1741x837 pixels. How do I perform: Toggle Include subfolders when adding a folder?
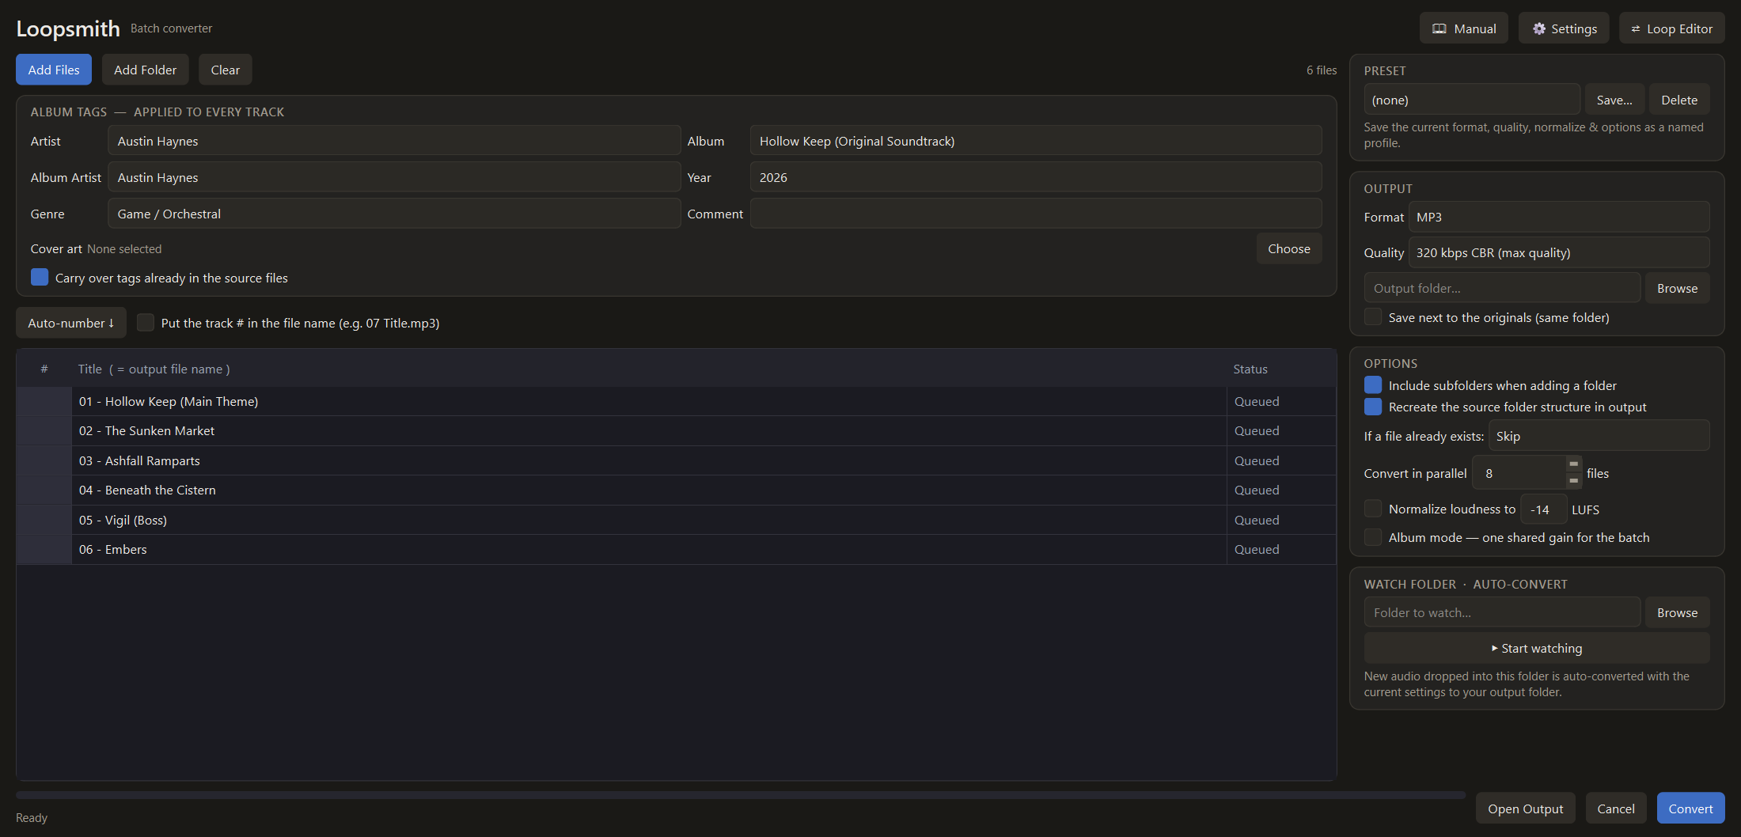(1373, 385)
